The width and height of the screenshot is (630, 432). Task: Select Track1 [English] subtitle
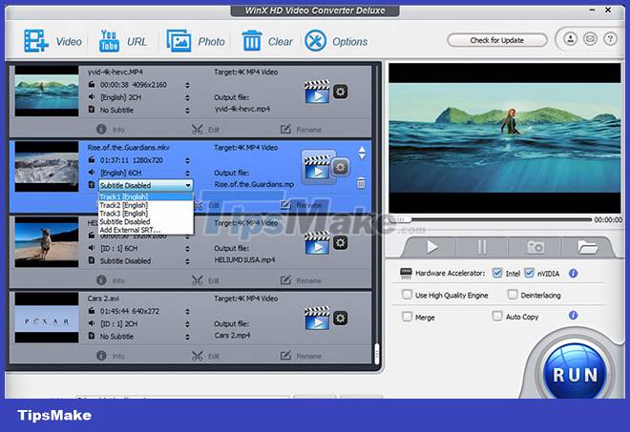tap(146, 196)
